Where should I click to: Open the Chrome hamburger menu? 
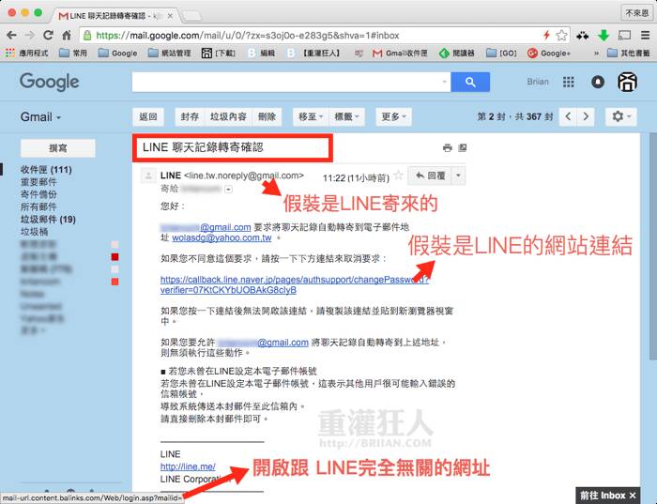coord(646,35)
